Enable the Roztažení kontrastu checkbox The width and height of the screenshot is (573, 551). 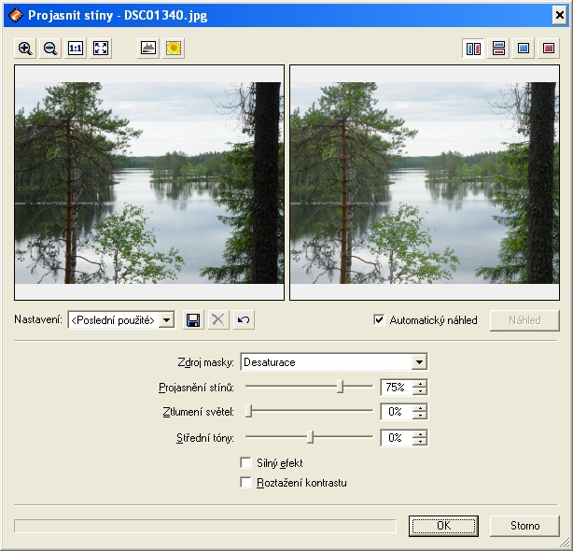tap(246, 483)
